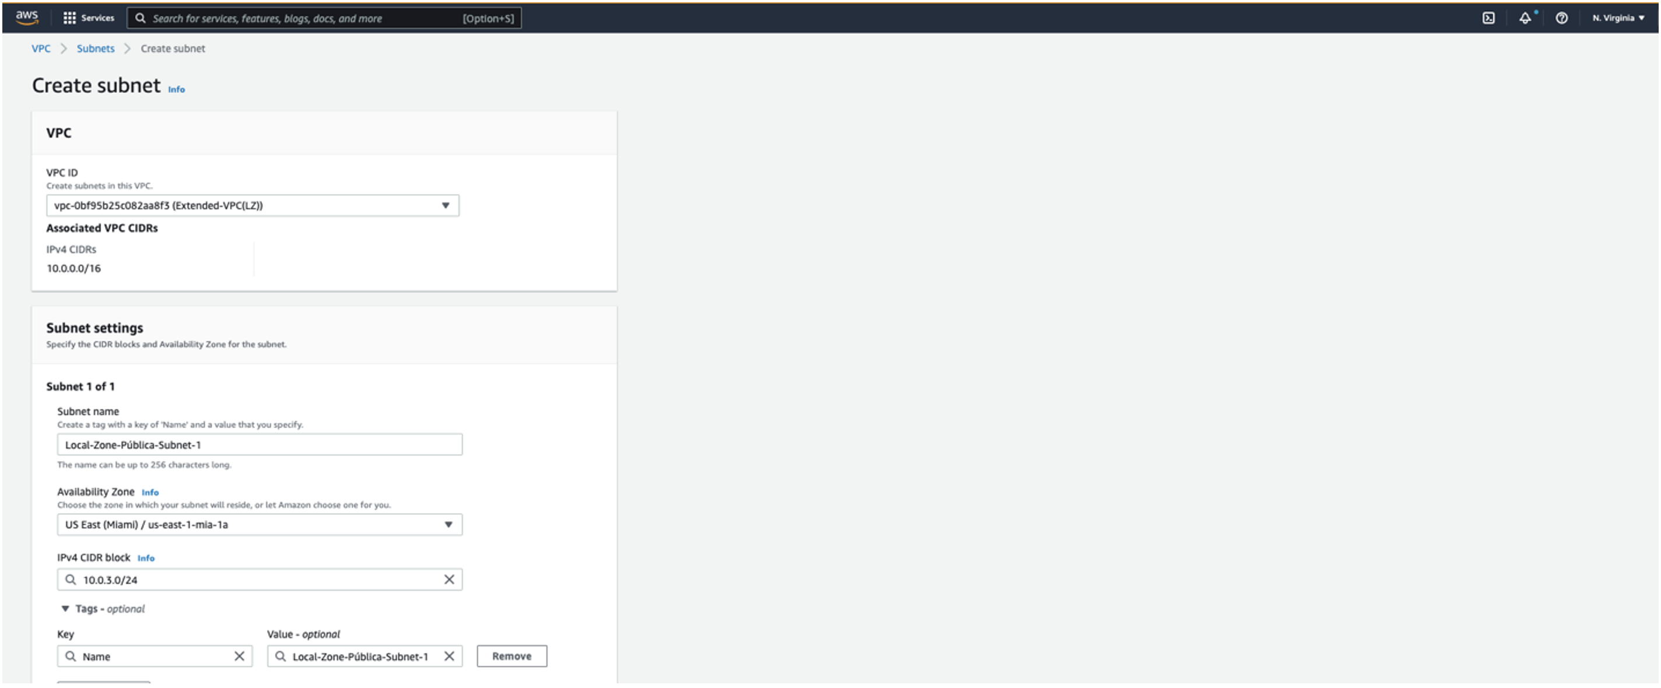Screen dimensions: 1661x688
Task: Open the CloudShell terminal icon
Action: point(1488,18)
